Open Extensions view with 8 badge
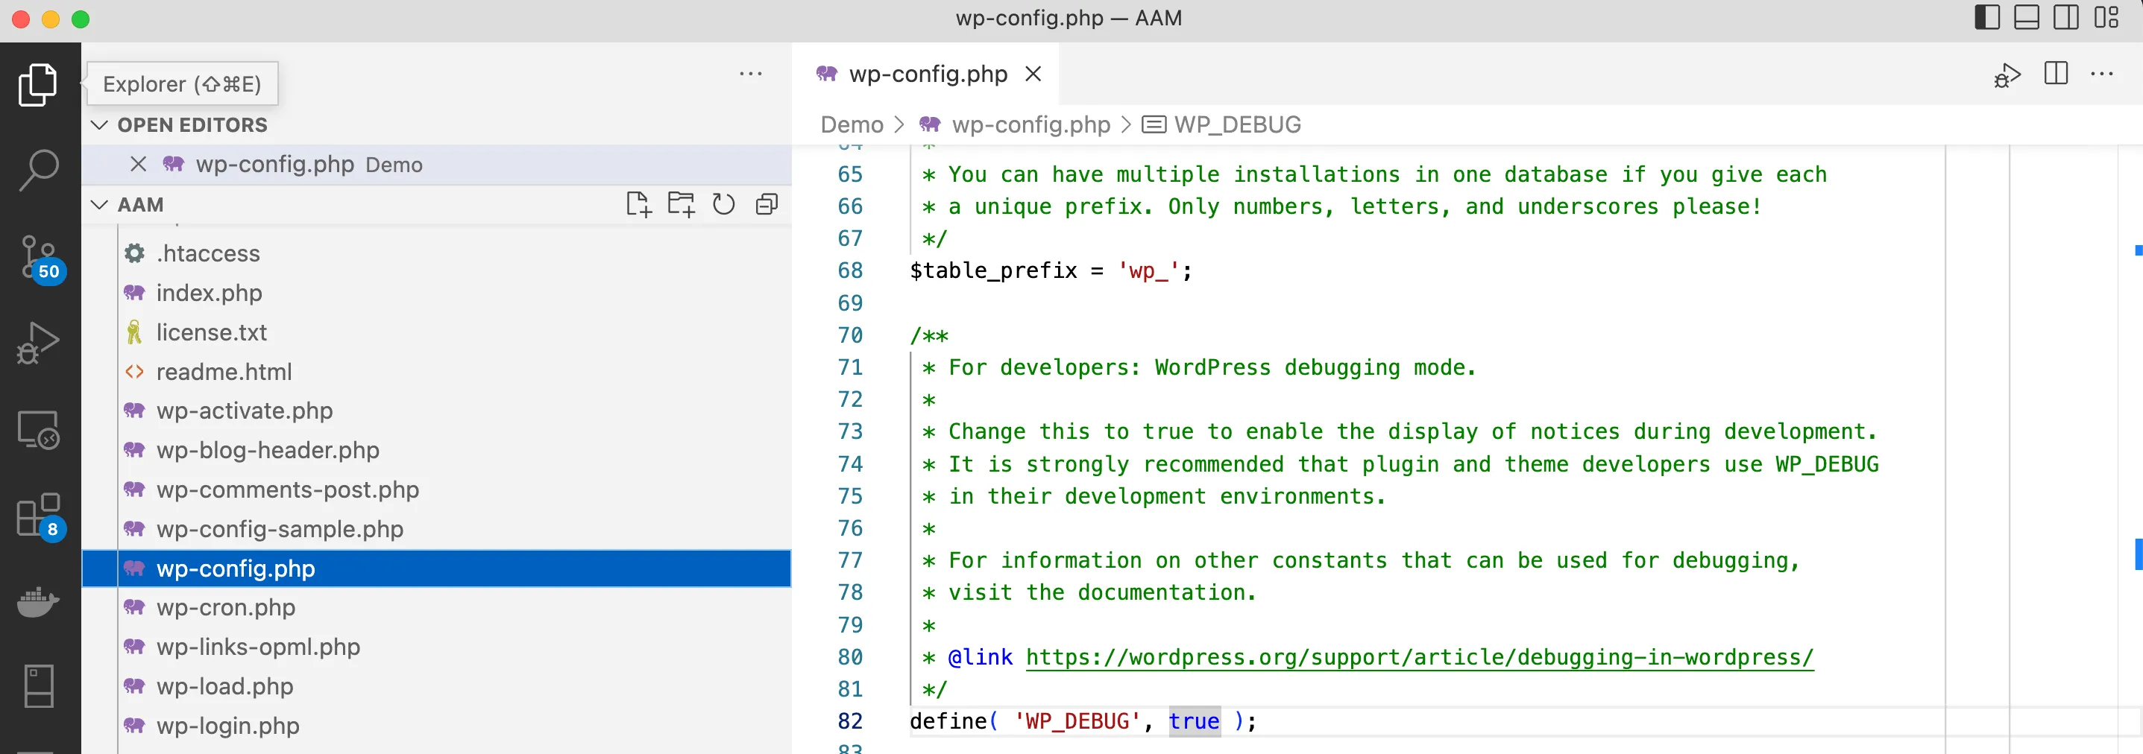Image resolution: width=2143 pixels, height=754 pixels. (40, 516)
